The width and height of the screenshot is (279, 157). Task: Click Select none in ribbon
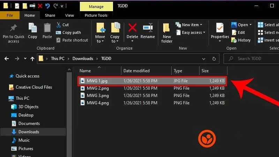point(268,32)
